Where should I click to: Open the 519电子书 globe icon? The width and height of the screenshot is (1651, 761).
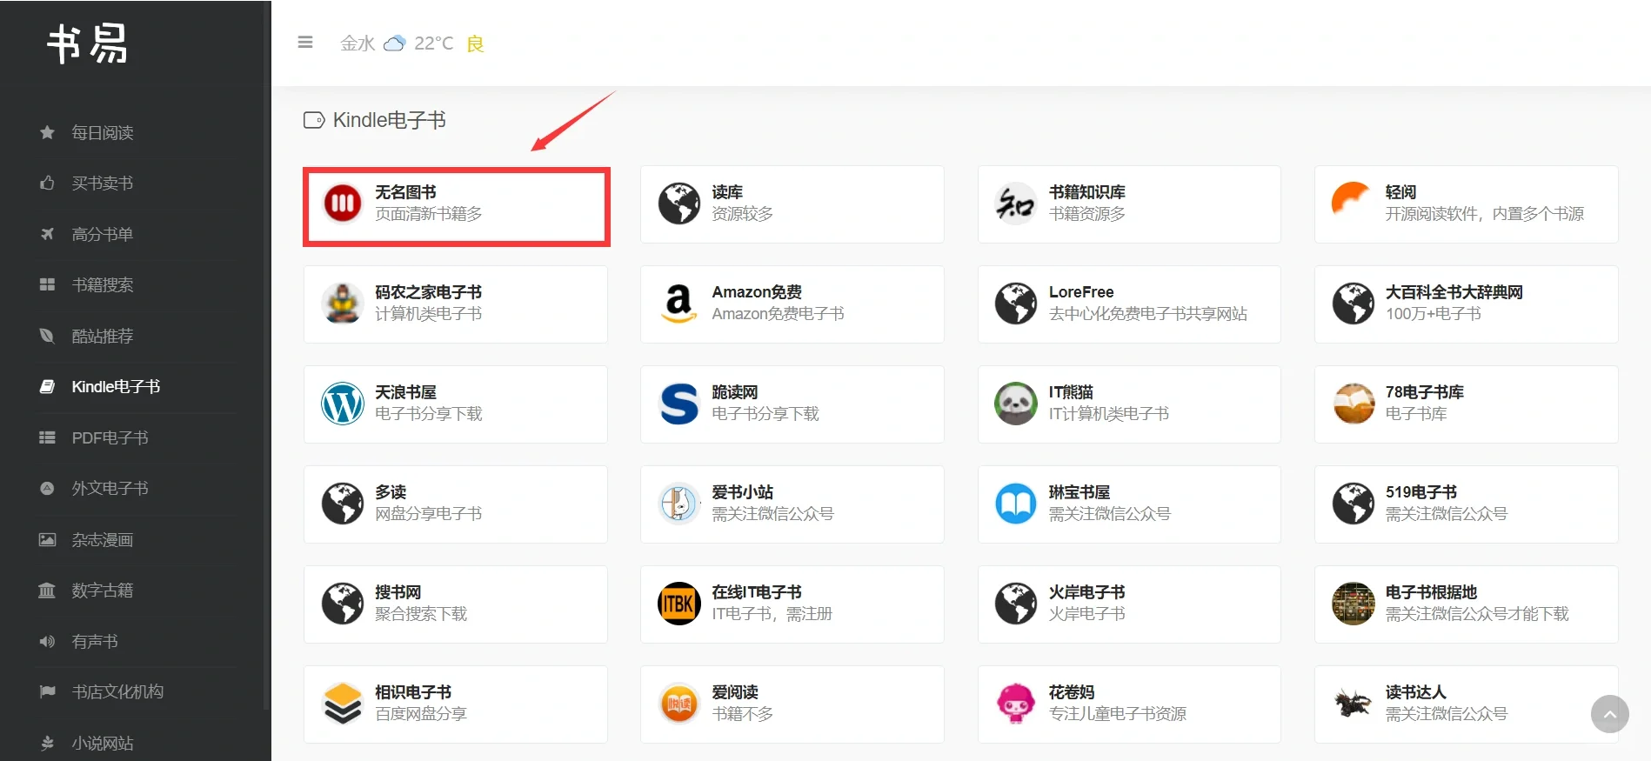(1354, 504)
